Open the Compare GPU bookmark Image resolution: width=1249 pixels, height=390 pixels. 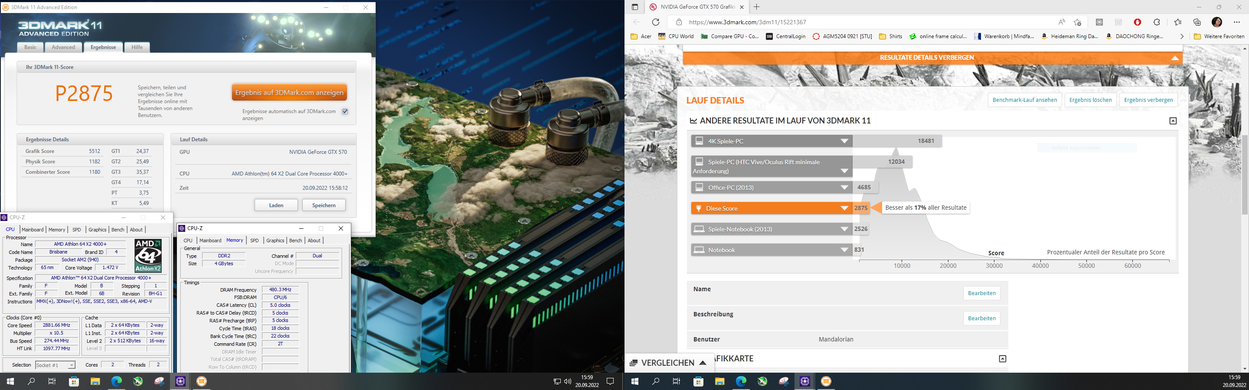(x=730, y=36)
